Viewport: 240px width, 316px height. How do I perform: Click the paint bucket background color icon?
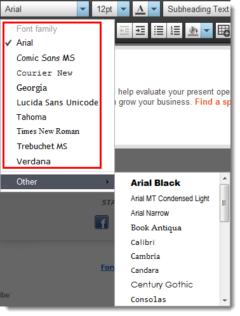193,31
